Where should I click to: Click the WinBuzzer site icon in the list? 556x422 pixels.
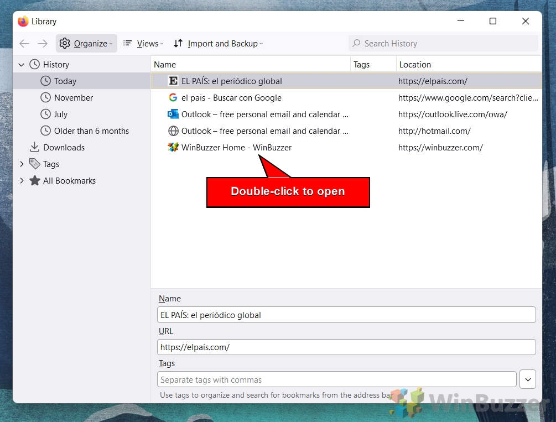pyautogui.click(x=173, y=147)
